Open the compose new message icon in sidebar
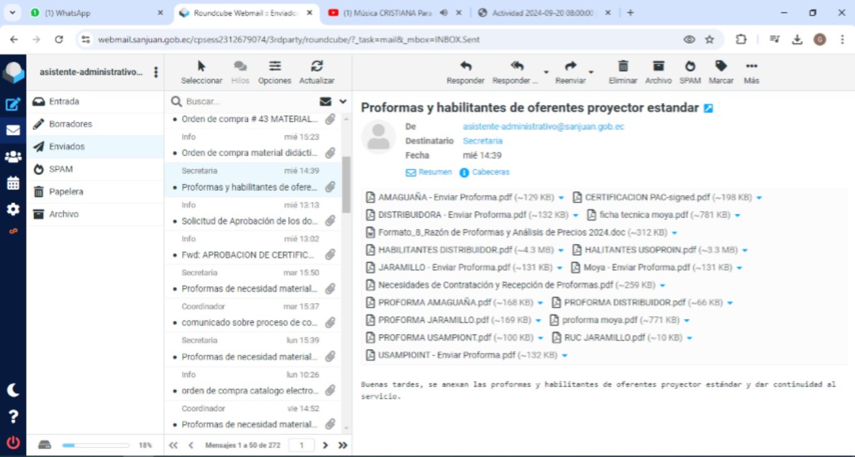This screenshot has width=855, height=457. [13, 105]
